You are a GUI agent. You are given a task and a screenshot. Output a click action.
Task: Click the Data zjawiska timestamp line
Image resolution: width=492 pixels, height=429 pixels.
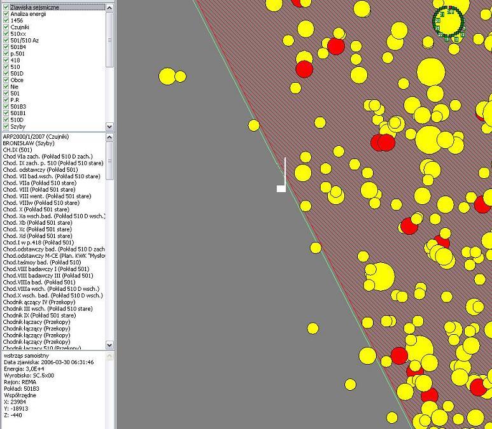tap(48, 362)
